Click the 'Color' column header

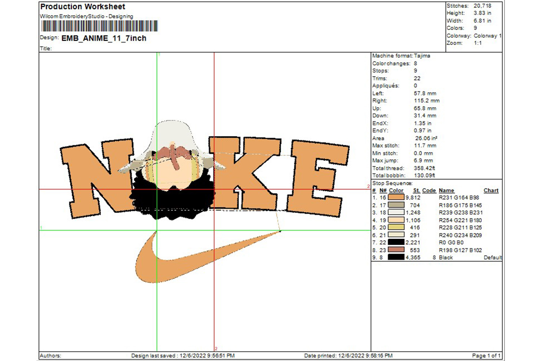tap(396, 190)
